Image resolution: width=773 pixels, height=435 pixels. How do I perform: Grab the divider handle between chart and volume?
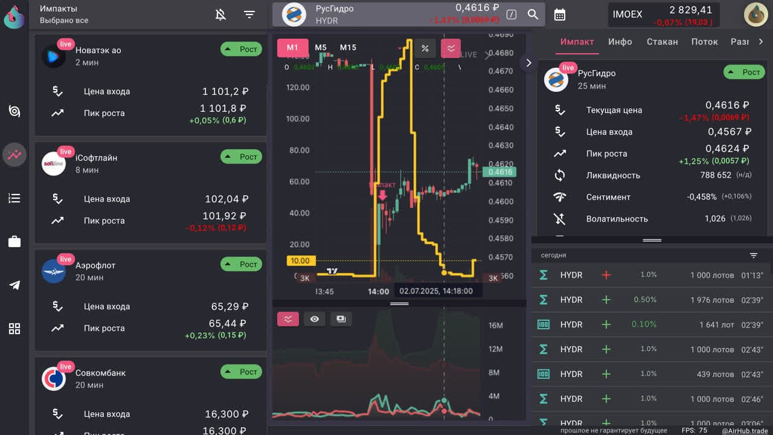(x=399, y=303)
